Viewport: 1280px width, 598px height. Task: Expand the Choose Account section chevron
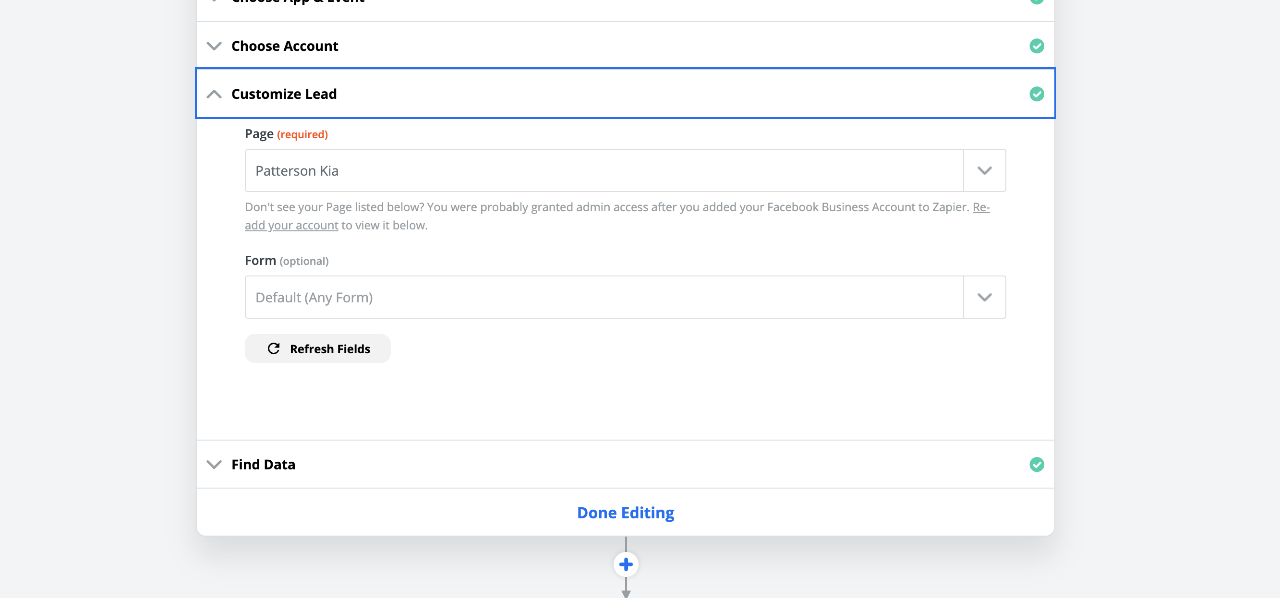coord(214,46)
